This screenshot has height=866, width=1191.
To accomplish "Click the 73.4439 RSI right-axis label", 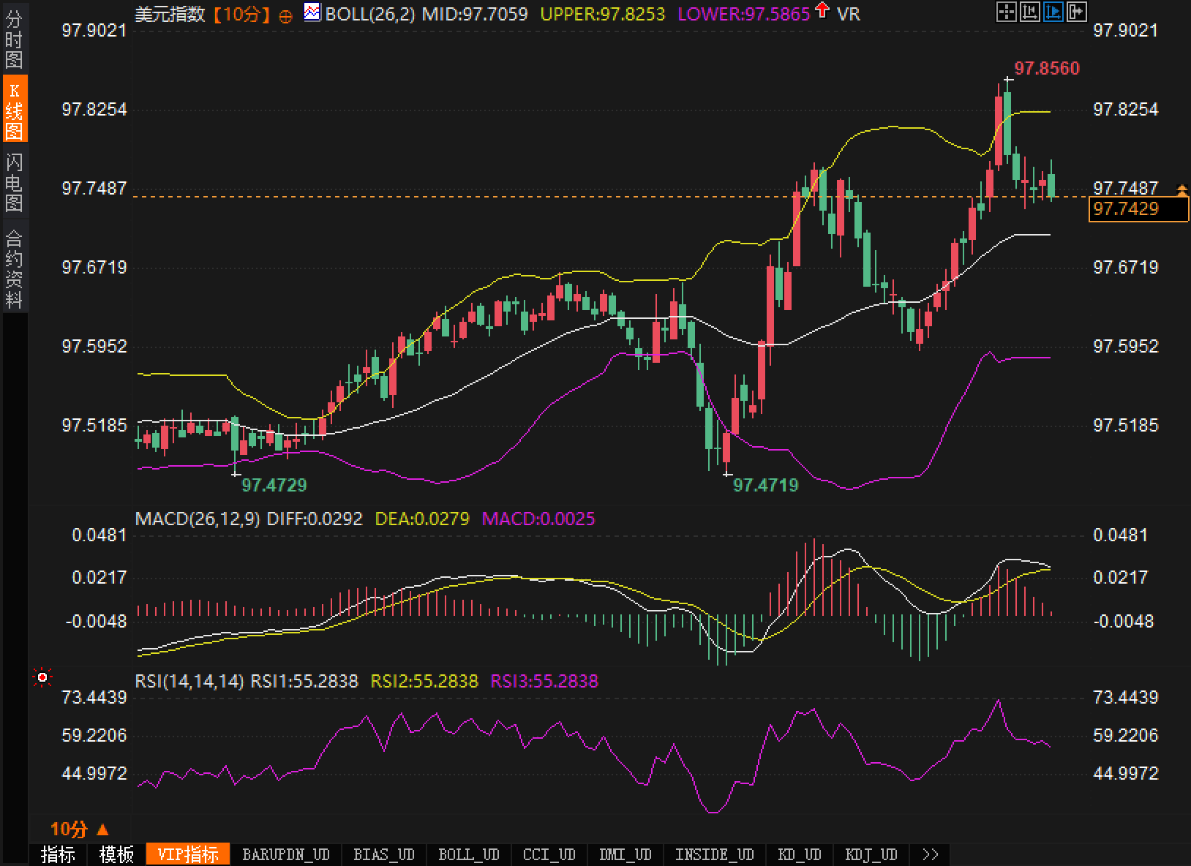I will 1126,698.
